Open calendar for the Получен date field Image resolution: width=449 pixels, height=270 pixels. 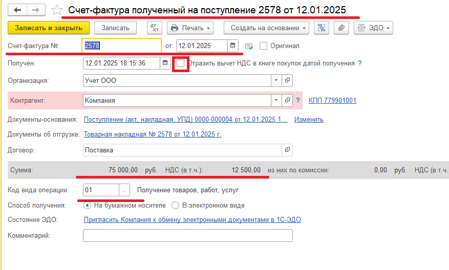pos(165,63)
